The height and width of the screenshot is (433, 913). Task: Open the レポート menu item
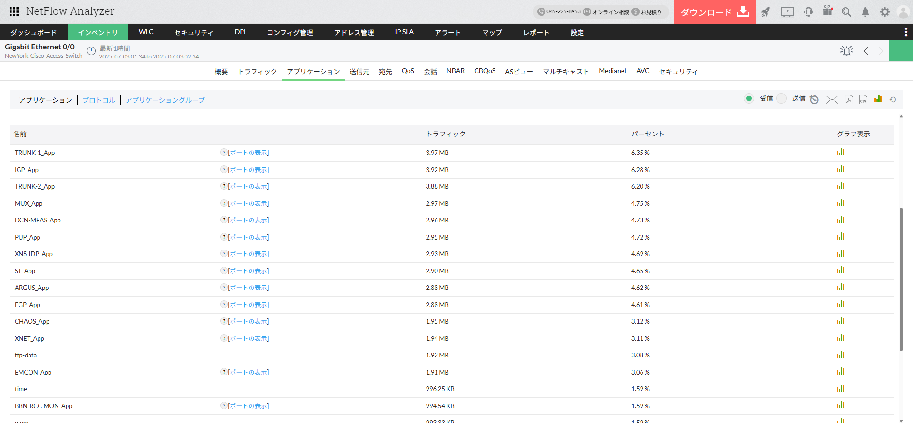point(536,32)
